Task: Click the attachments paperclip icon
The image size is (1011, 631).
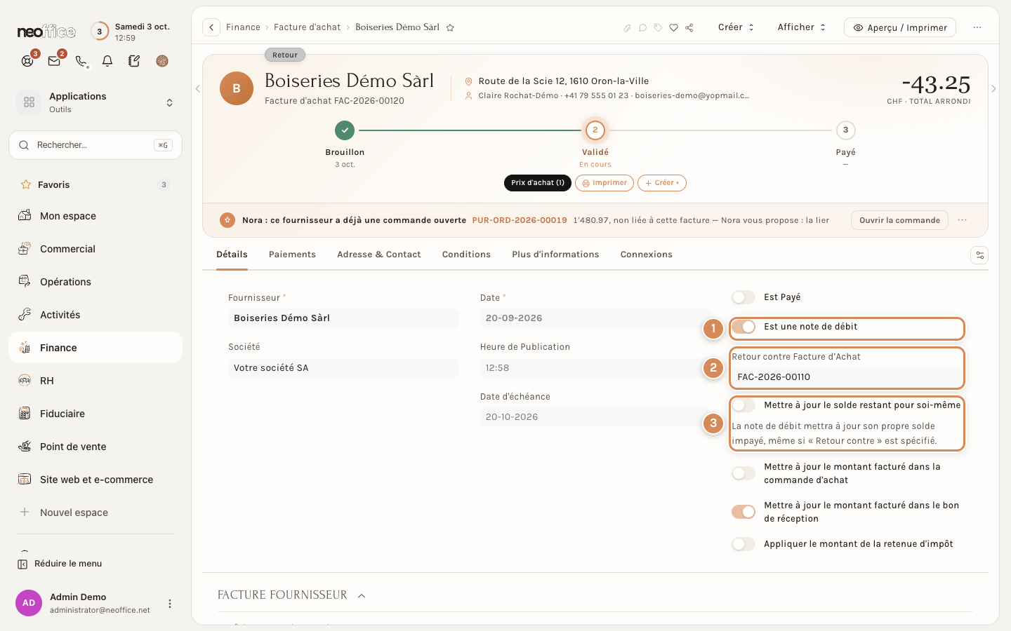Action: pos(627,28)
